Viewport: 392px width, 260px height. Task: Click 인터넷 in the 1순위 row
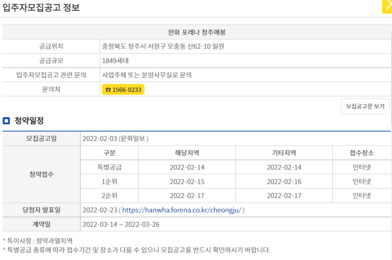362,182
